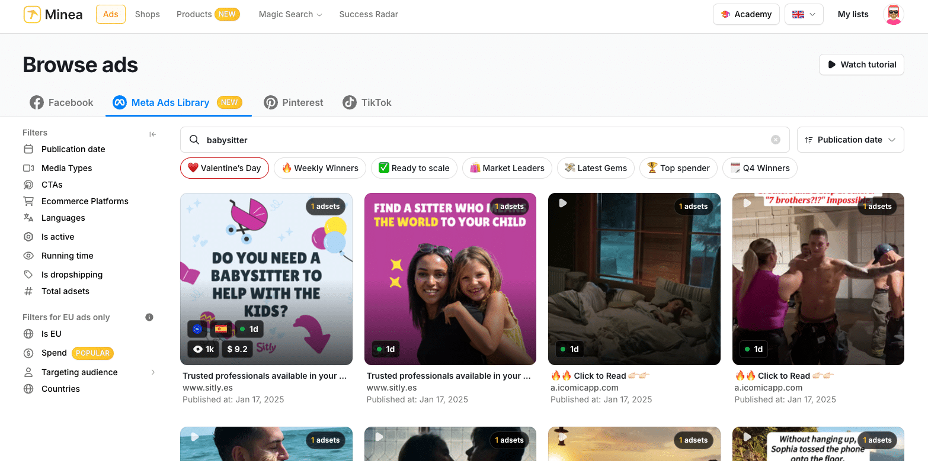Open the Academy button
This screenshot has height=461, width=928.
coord(745,15)
